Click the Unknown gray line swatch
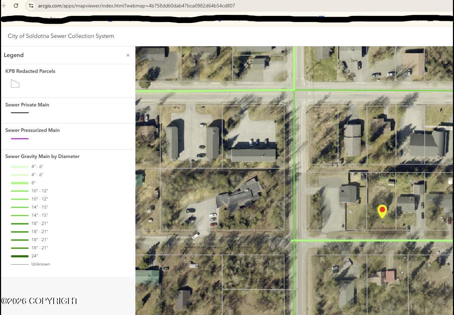The width and height of the screenshot is (454, 315). click(20, 264)
